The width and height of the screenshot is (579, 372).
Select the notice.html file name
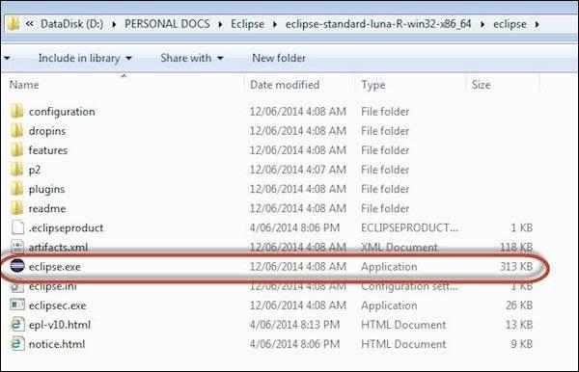pyautogui.click(x=57, y=344)
